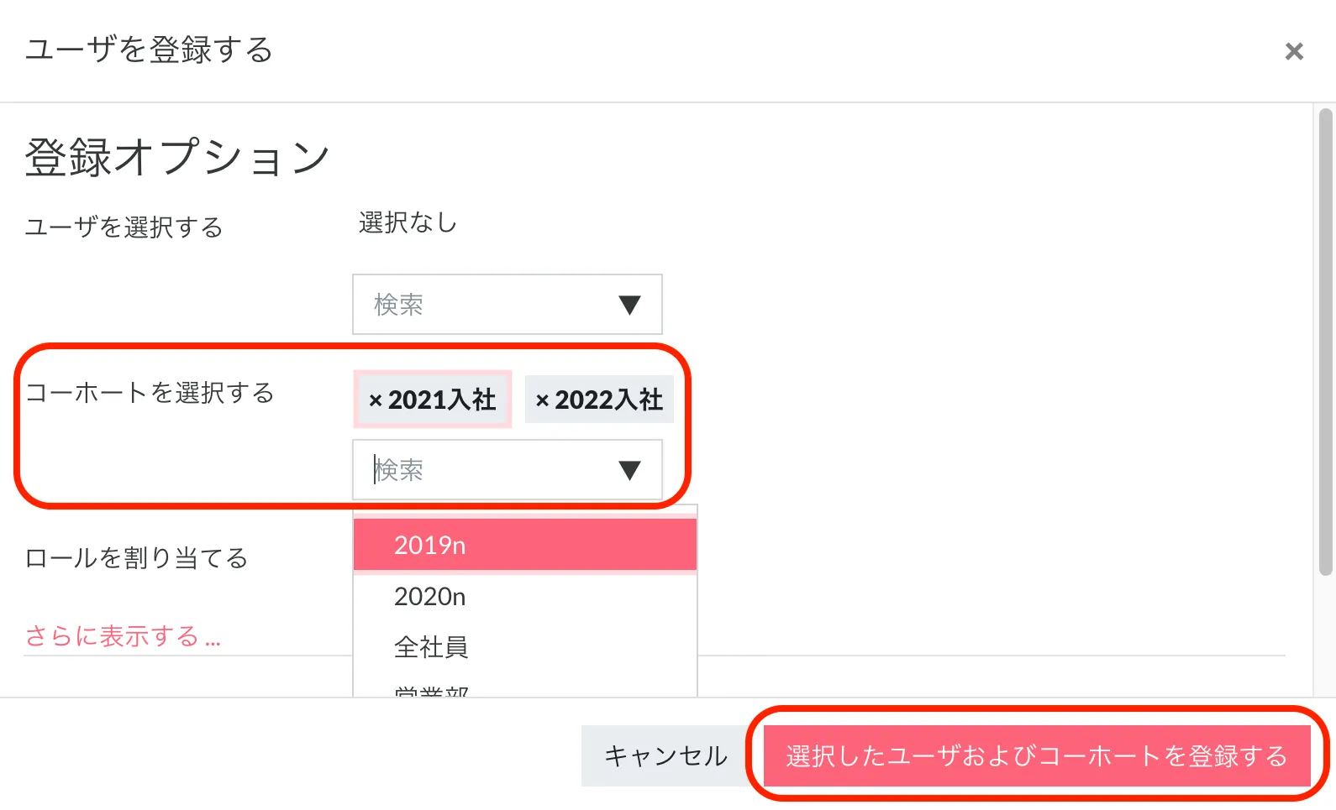This screenshot has height=810, width=1336.
Task: Close the ユーザを登録する dialog
Action: [1294, 52]
